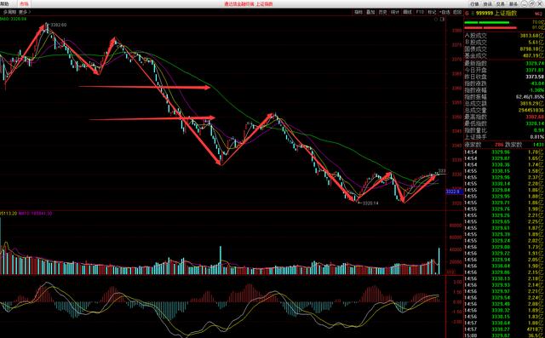
Task: Add to watchlist with +自选 button
Action: click(445, 12)
